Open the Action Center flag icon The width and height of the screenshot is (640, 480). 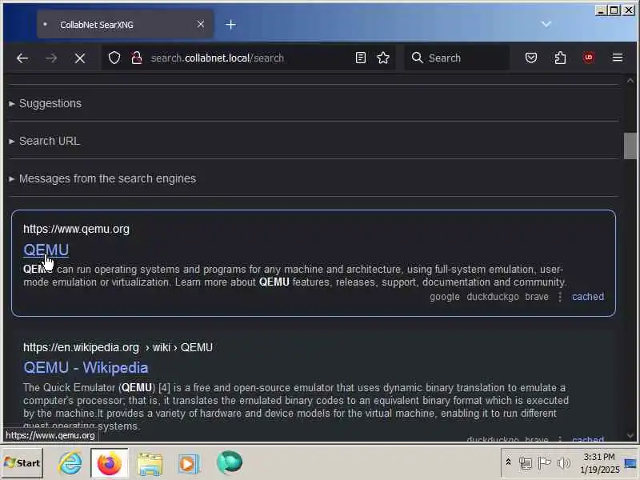click(544, 463)
